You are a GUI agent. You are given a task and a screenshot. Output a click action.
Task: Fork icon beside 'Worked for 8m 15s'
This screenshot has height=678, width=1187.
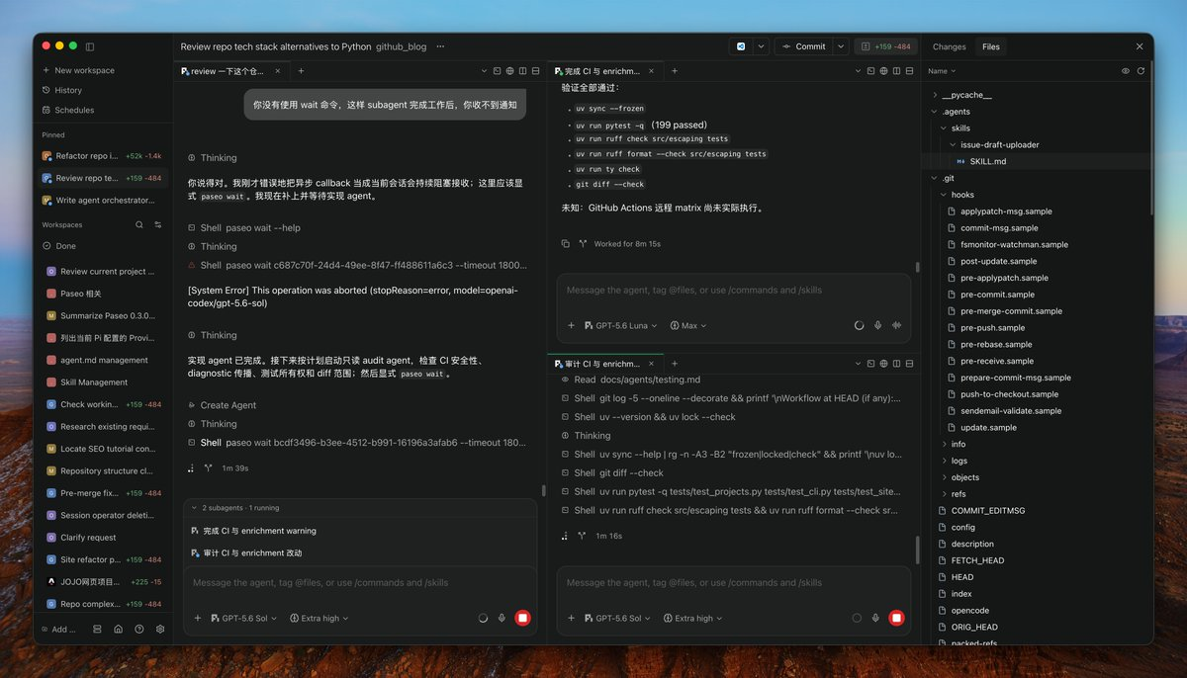(583, 243)
